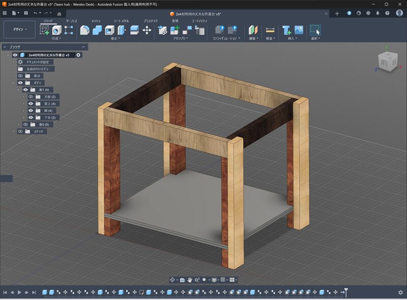407x300 pixels.
Task: Activate the Pan hand tool
Action: point(189,280)
